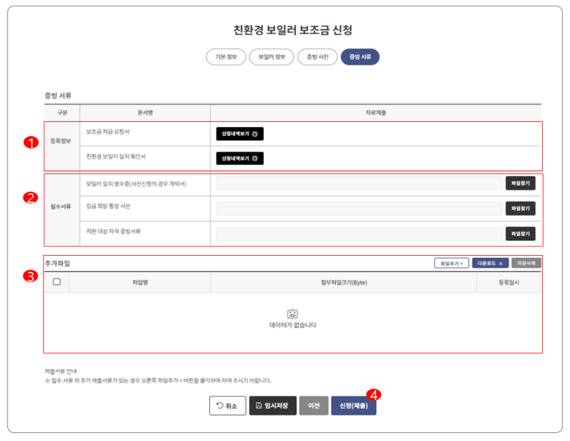This screenshot has height=441, width=570.
Task: Focus the 입금 희망 통장 사본 file field
Action: [x=359, y=209]
